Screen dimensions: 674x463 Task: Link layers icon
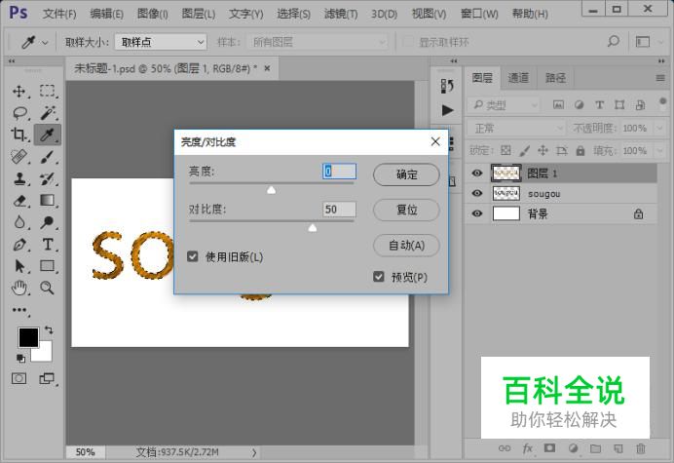point(505,448)
